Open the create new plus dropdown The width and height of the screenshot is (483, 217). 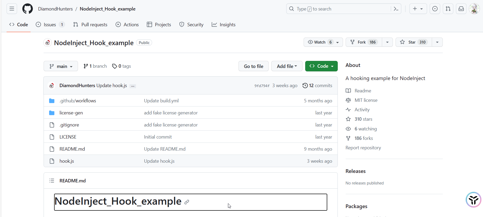418,9
